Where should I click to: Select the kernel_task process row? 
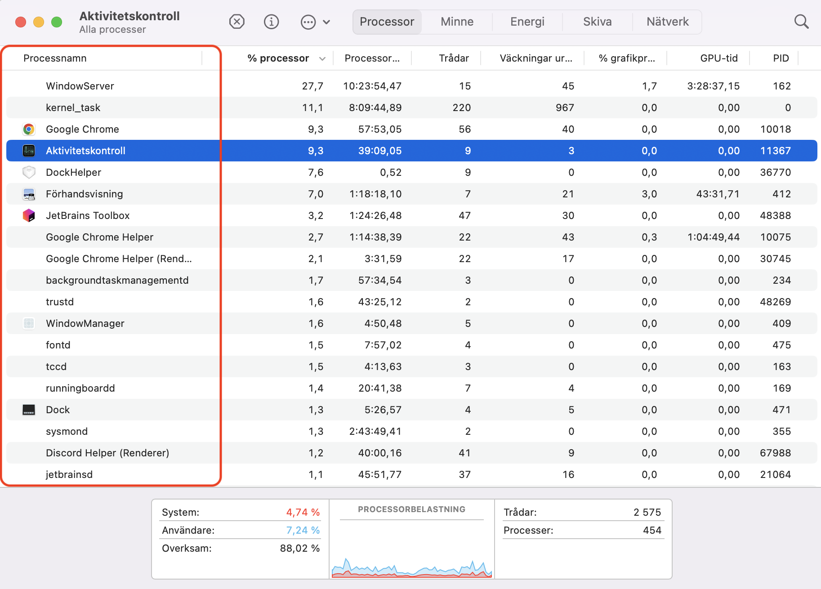click(x=412, y=108)
